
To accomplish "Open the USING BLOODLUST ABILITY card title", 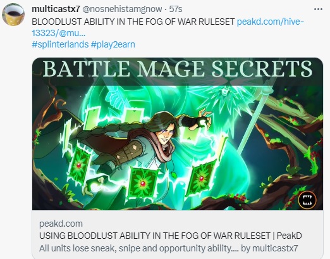I will pyautogui.click(x=171, y=236).
